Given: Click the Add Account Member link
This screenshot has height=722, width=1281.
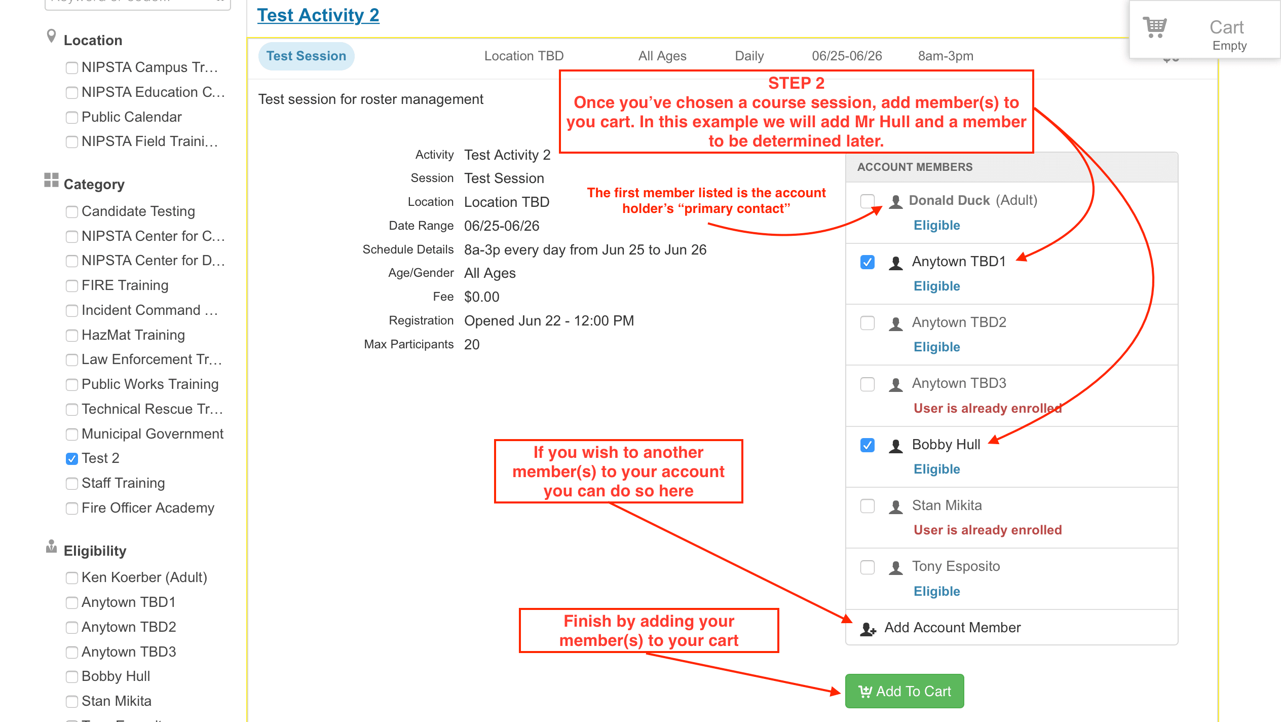Looking at the screenshot, I should click(952, 628).
